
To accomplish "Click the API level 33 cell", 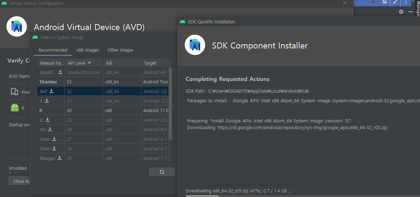I will pyautogui.click(x=84, y=82).
